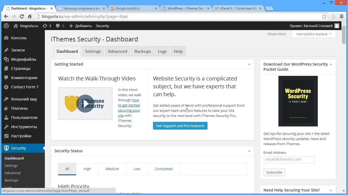Click the Subscribe button
Viewport: 348px width, 195px height.
(274, 172)
